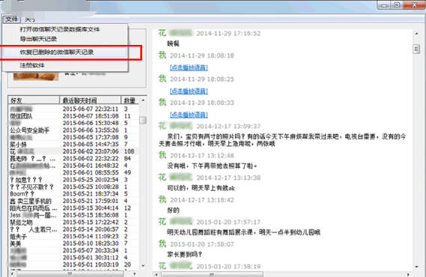The image size is (426, 277).
Task: Select the 旭夫子 friend row
Action: [73, 237]
